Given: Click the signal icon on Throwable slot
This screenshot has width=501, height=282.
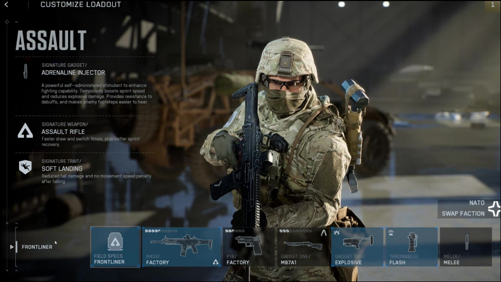Looking at the screenshot, I should coord(391,232).
